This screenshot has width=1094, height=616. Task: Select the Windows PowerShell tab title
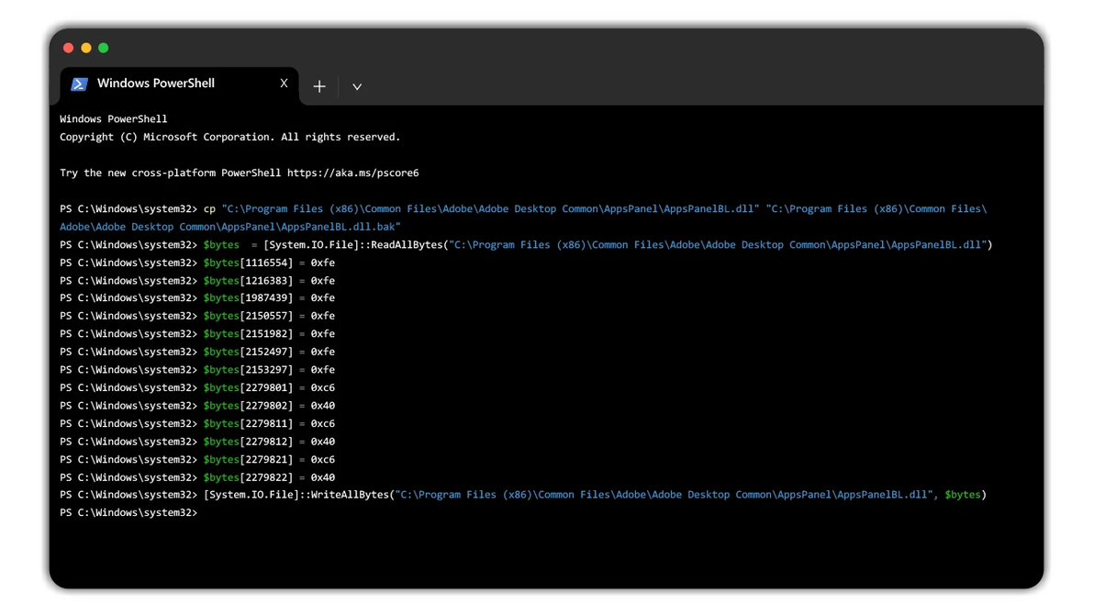point(156,84)
